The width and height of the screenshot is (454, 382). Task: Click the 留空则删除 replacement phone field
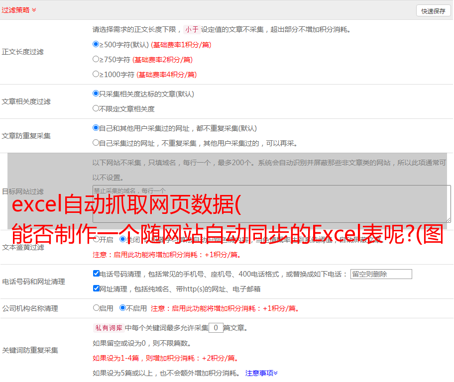click(x=381, y=274)
